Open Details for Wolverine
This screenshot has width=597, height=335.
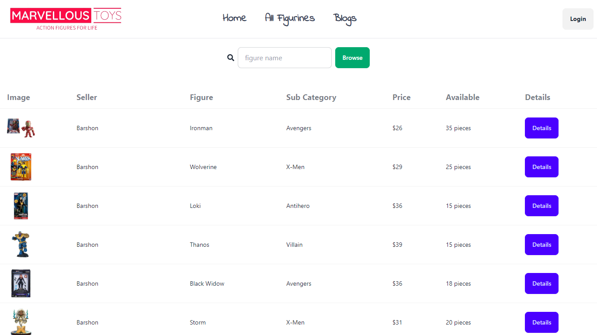(541, 167)
